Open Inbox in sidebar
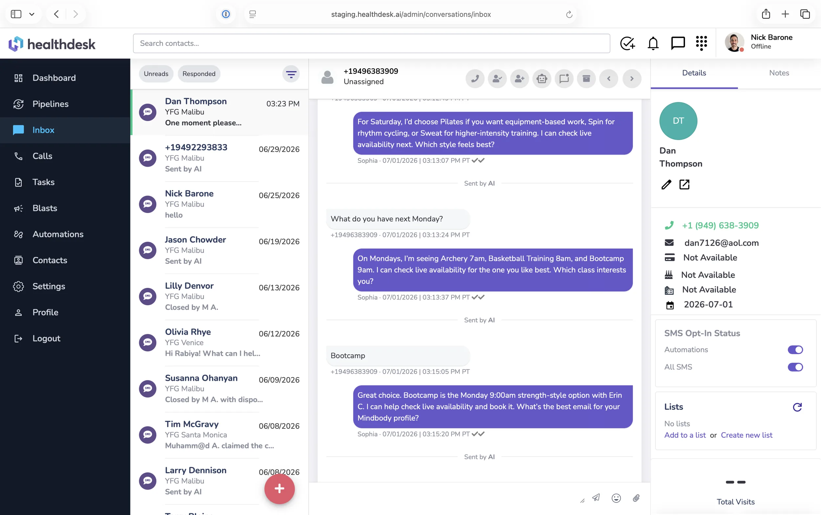821x515 pixels. (x=65, y=130)
